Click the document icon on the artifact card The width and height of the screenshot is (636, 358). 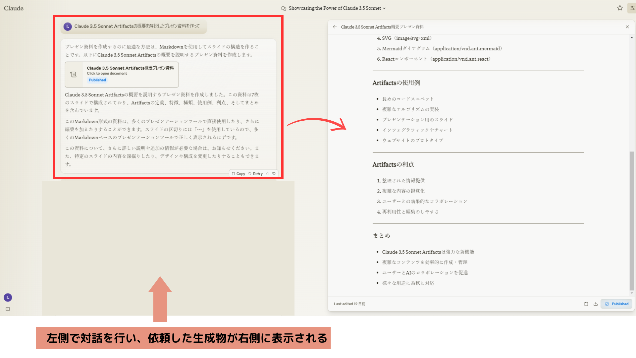click(73, 75)
